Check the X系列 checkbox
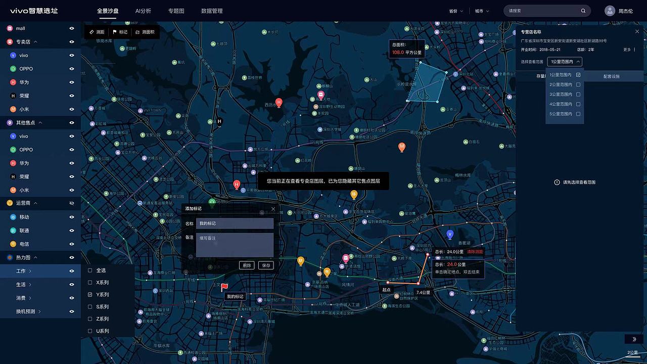This screenshot has height=364, width=647. (90, 283)
